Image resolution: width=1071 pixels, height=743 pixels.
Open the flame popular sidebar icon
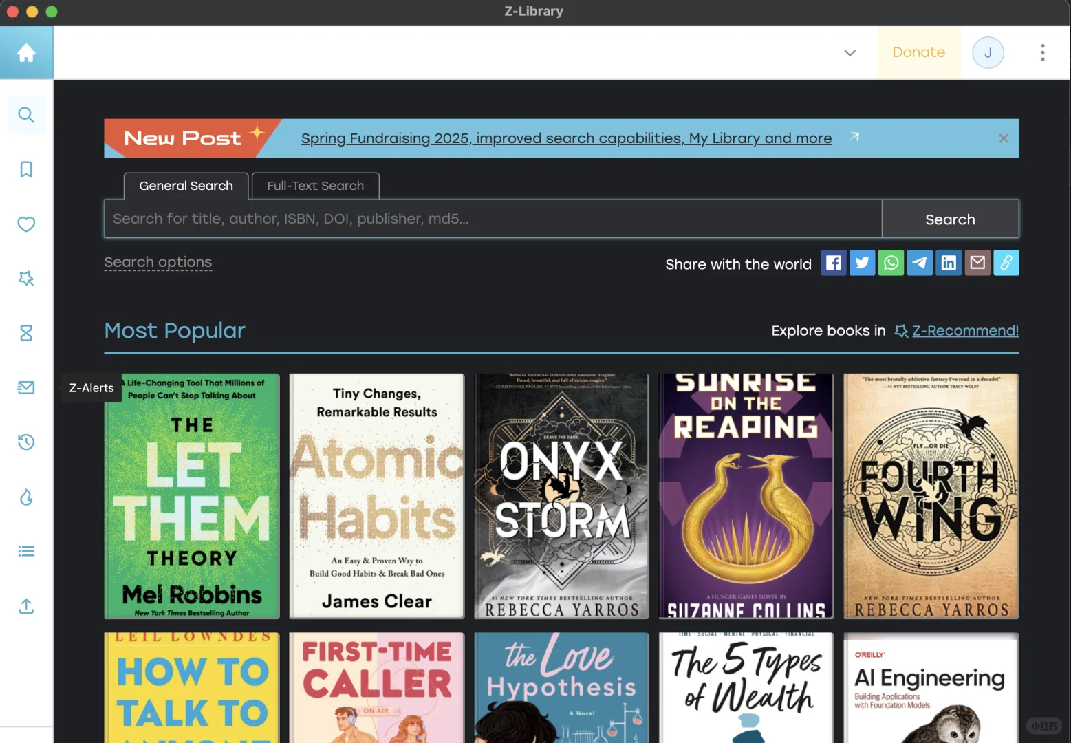(x=26, y=497)
